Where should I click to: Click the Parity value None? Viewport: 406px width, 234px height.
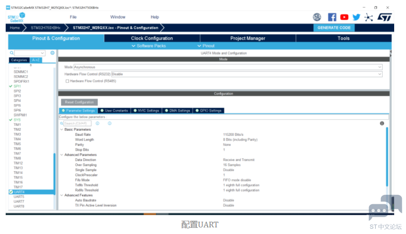(x=227, y=145)
